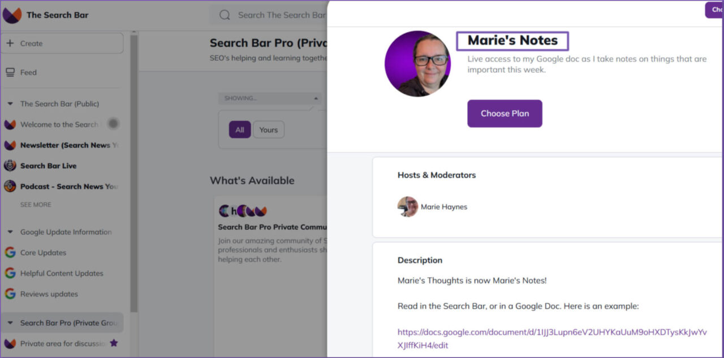Click the Marie's Notes heading
724x358 pixels.
[x=512, y=41]
